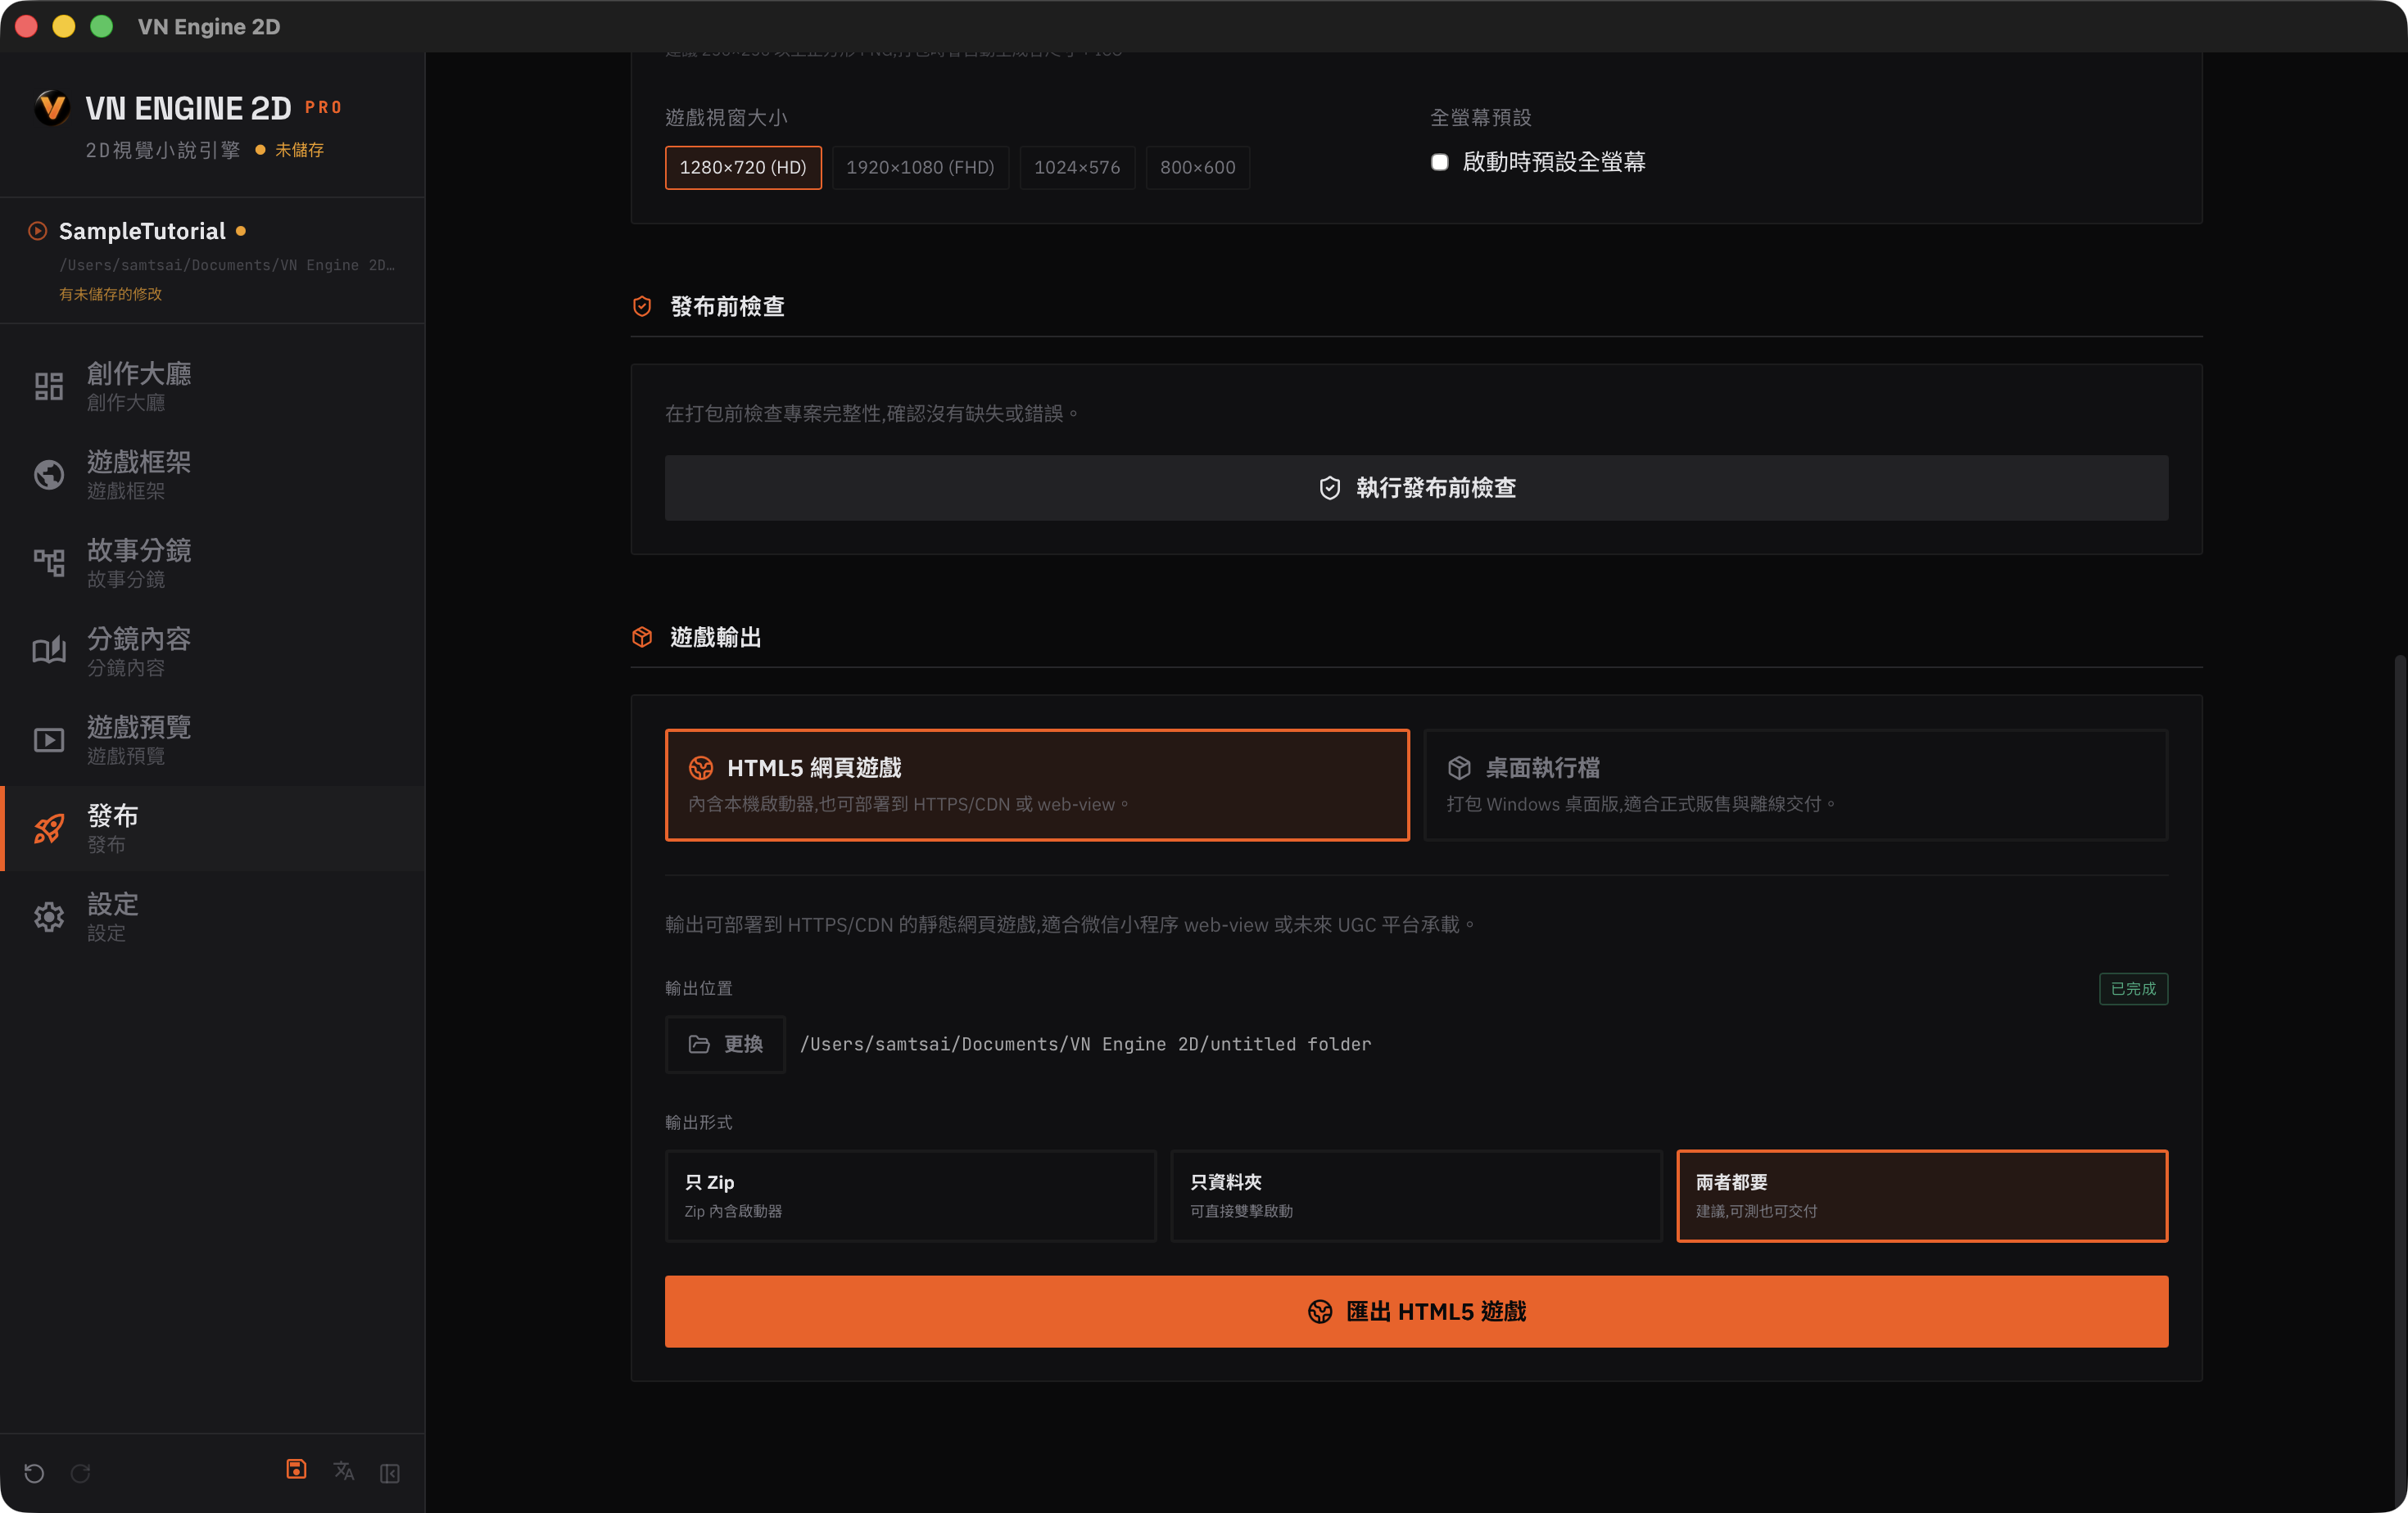Click the SampleTutorial project name
The image size is (2408, 1513).
[x=142, y=231]
